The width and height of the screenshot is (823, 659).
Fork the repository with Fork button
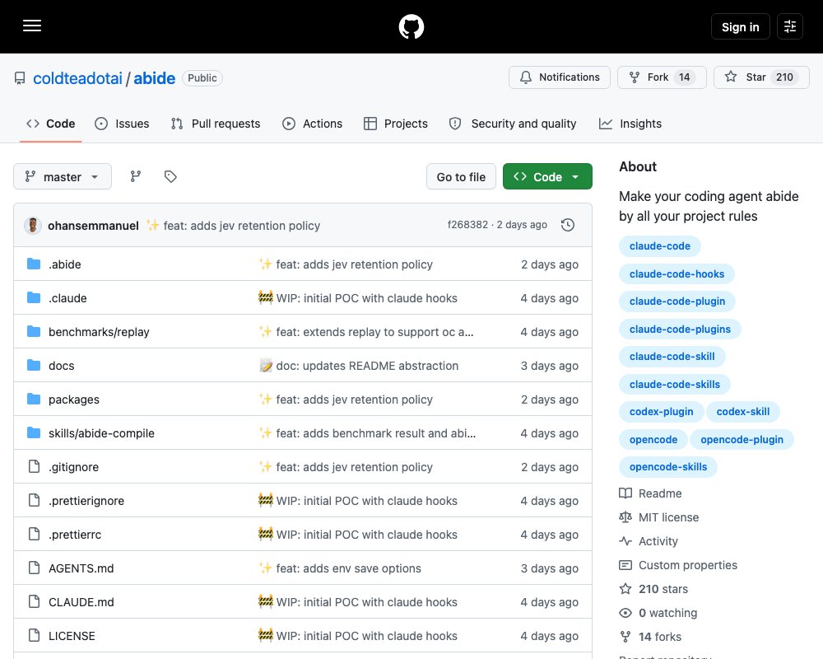point(662,77)
